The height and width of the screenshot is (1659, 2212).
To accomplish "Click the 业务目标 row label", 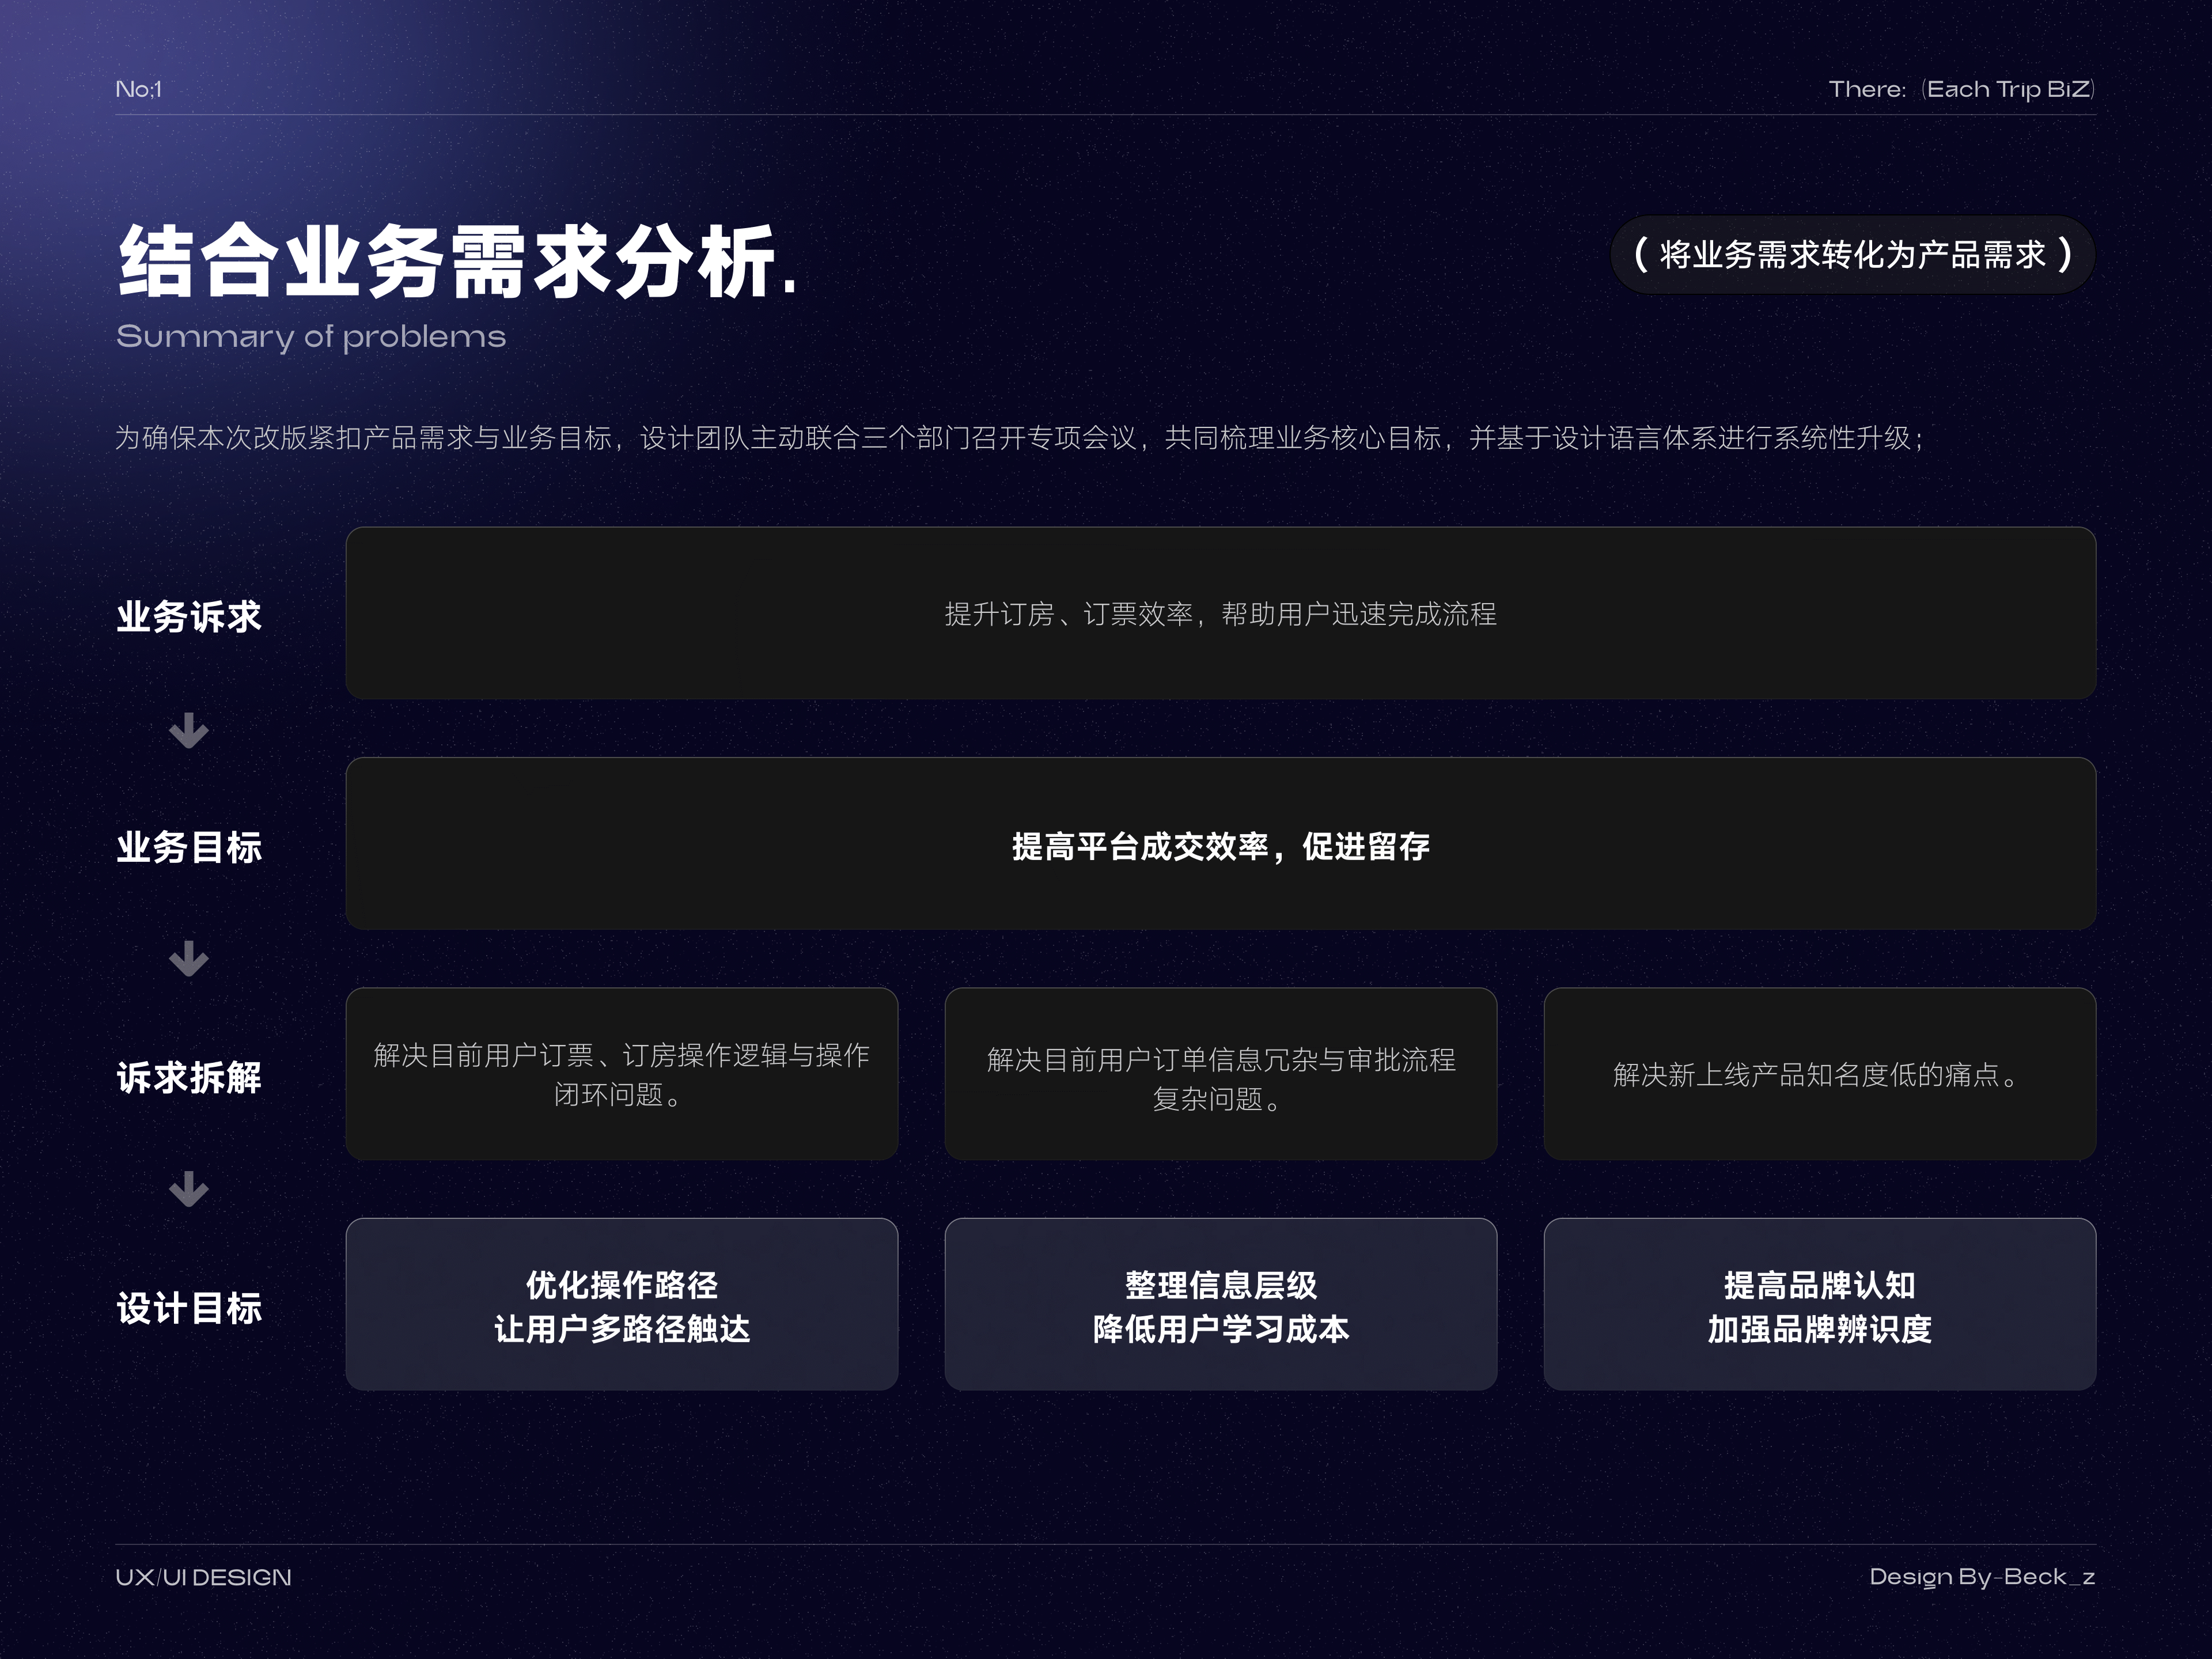I will coord(189,847).
